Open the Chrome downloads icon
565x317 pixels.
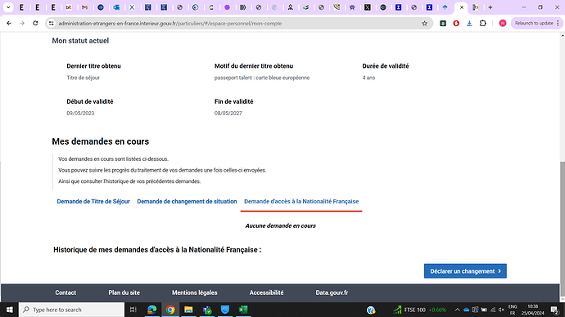pos(469,24)
